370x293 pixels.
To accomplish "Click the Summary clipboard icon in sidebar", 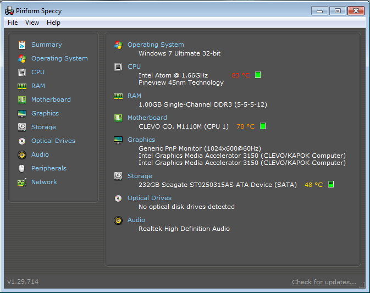I will pyautogui.click(x=22, y=45).
